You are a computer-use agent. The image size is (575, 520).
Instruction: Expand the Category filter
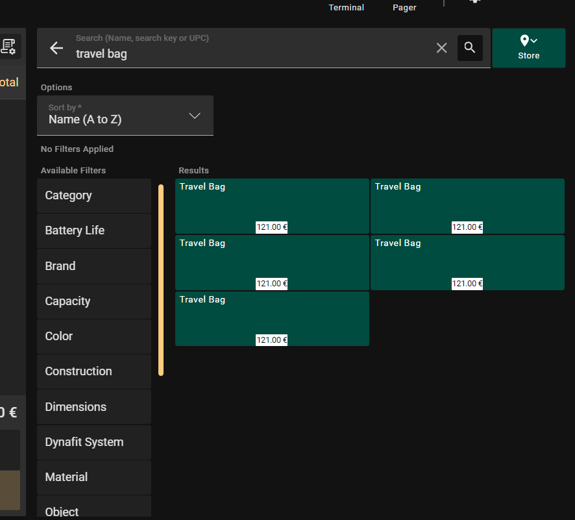click(x=94, y=195)
